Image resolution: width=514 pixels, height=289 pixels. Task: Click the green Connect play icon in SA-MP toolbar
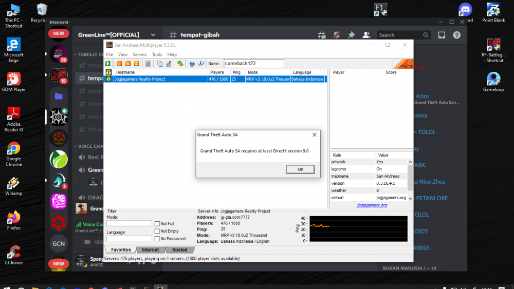[108, 64]
